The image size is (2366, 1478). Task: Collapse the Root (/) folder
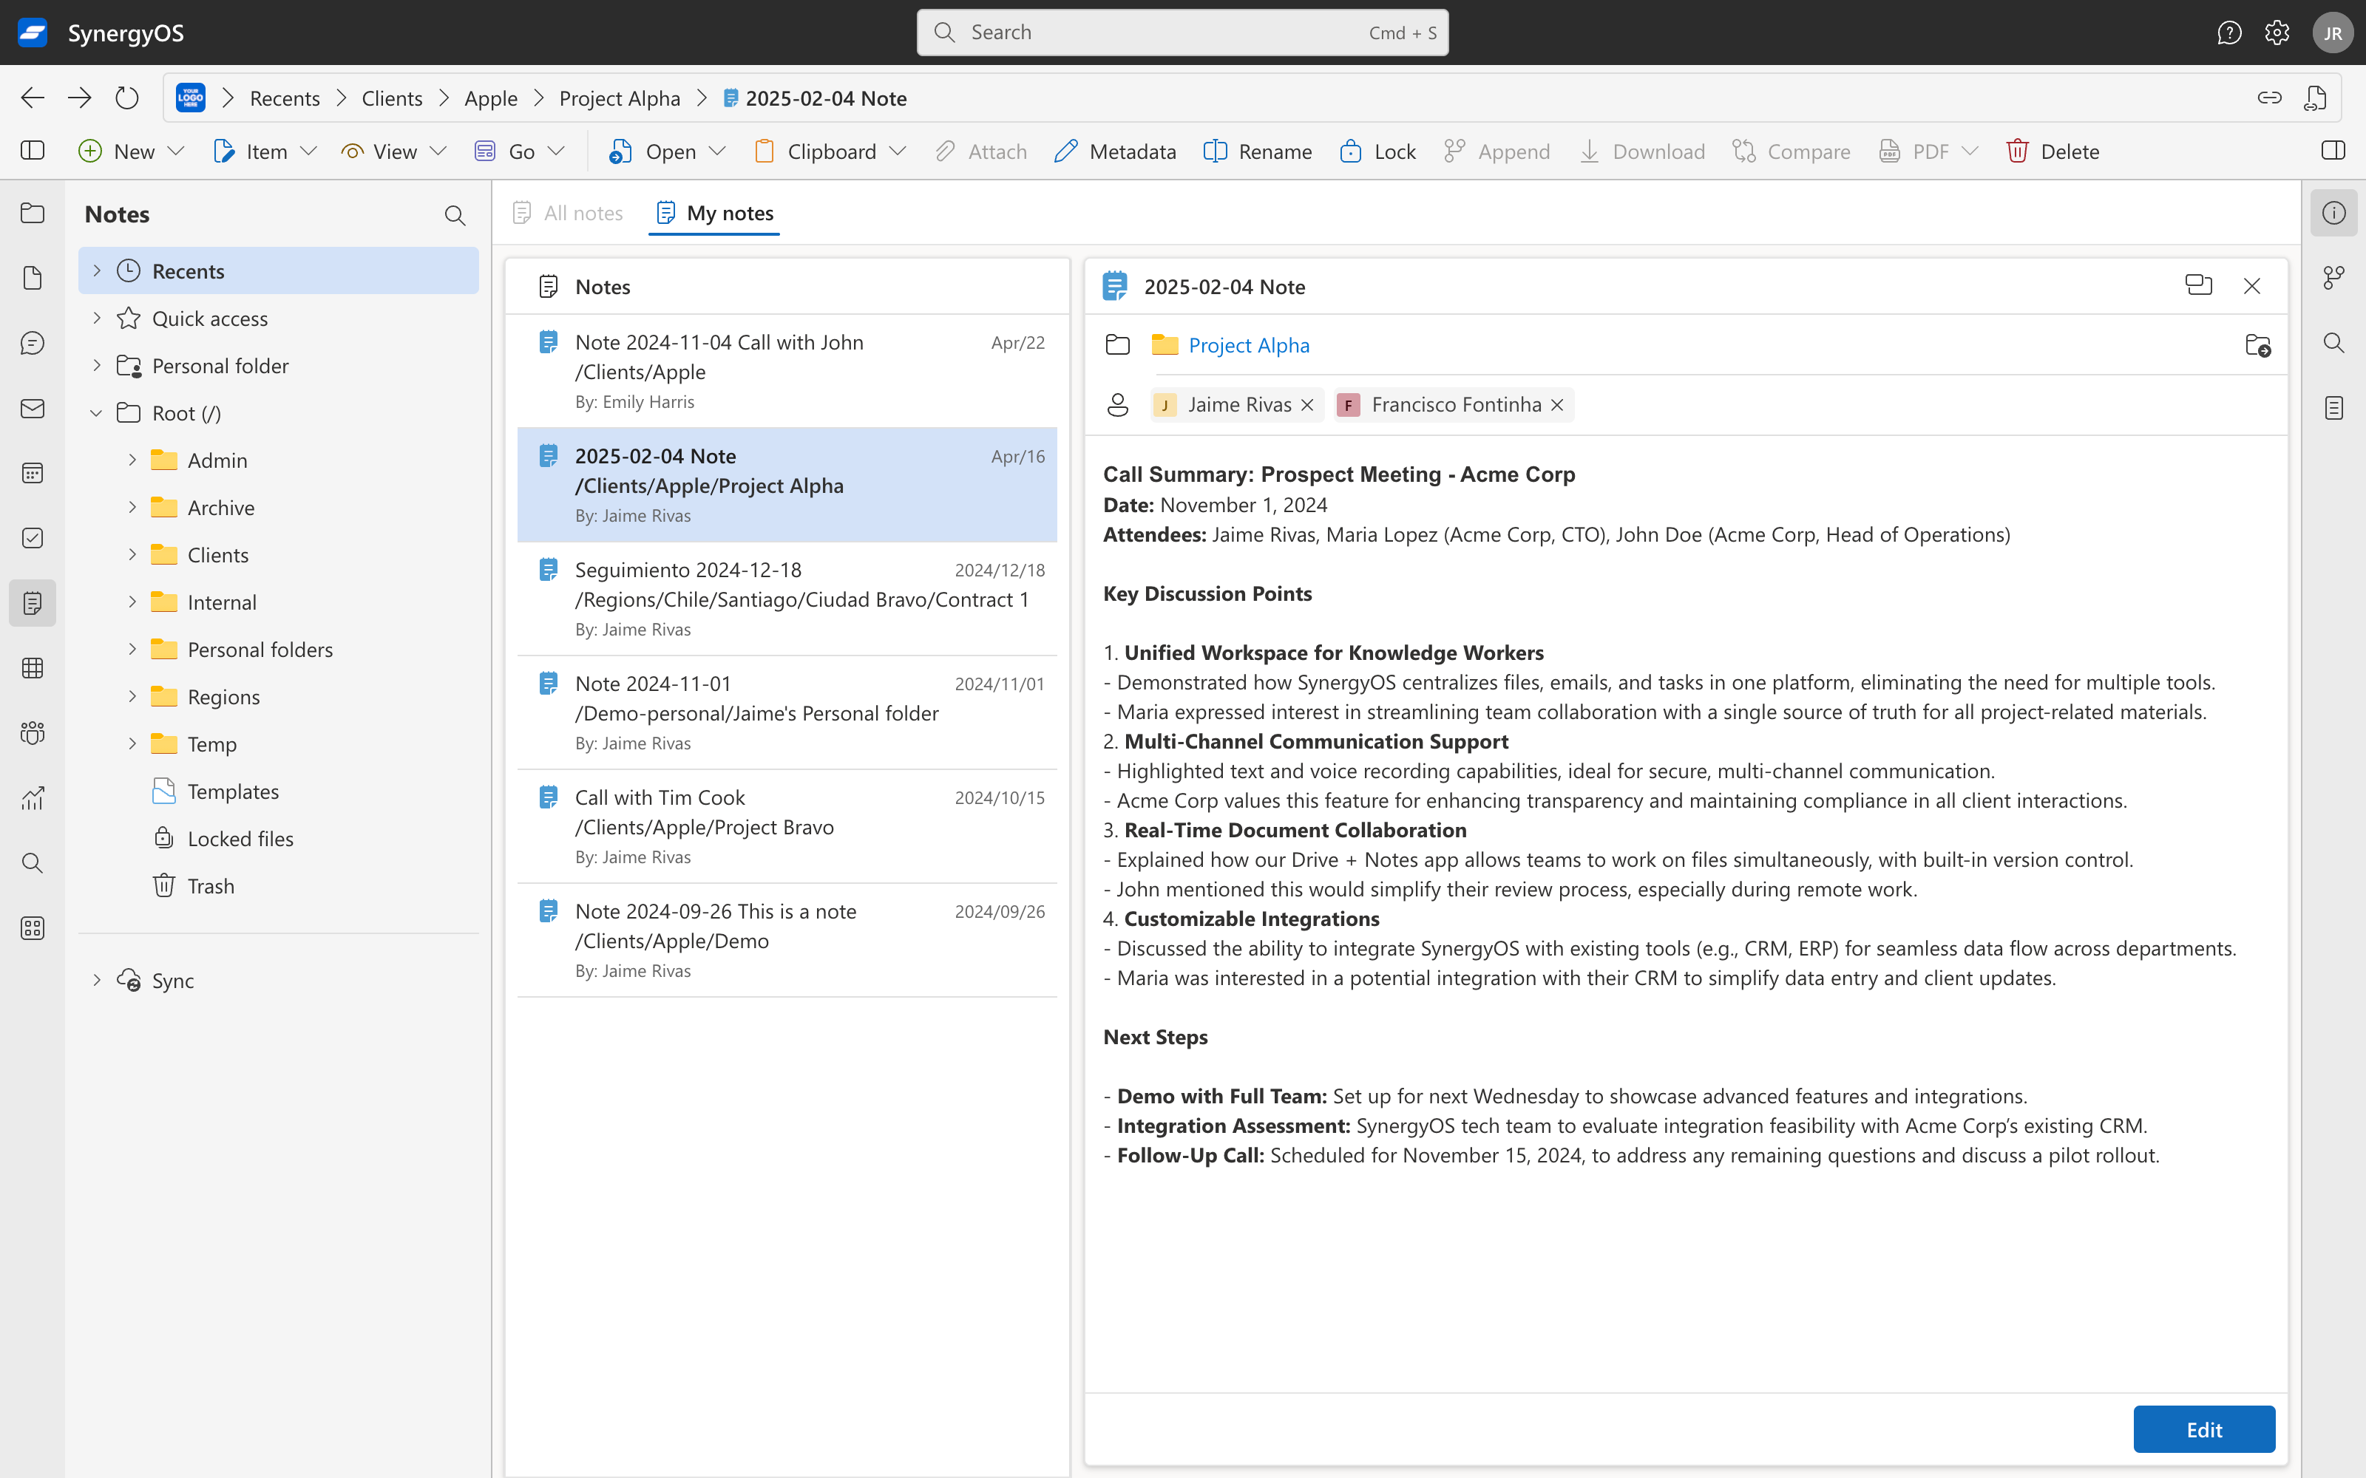97,412
